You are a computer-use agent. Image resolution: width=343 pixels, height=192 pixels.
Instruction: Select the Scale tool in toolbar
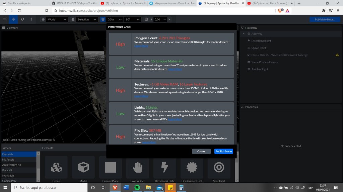pos(31,19)
